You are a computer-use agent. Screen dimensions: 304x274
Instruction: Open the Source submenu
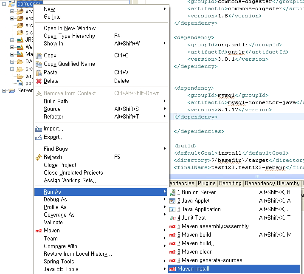point(101,109)
